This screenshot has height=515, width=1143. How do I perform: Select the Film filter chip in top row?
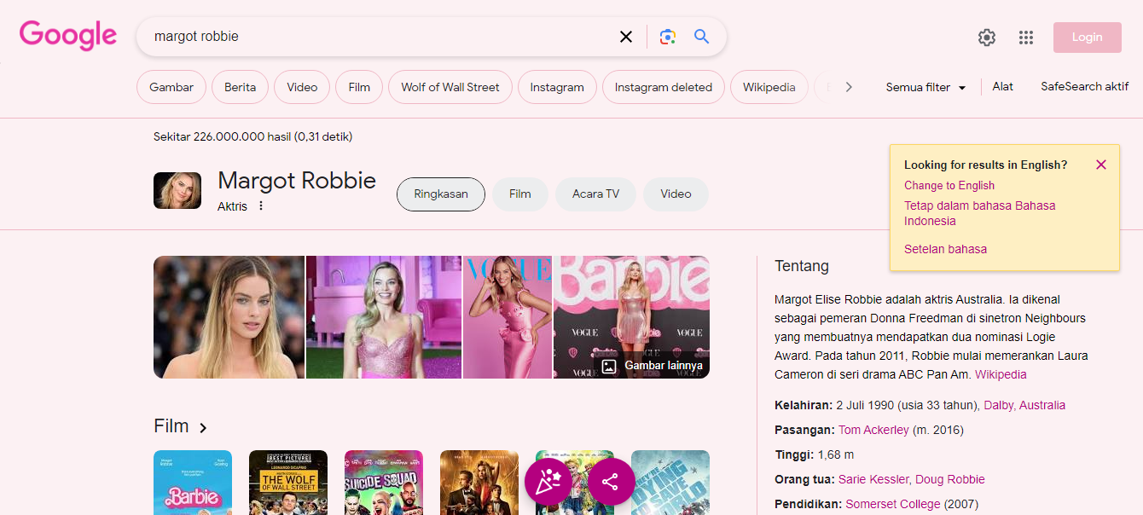pyautogui.click(x=359, y=87)
